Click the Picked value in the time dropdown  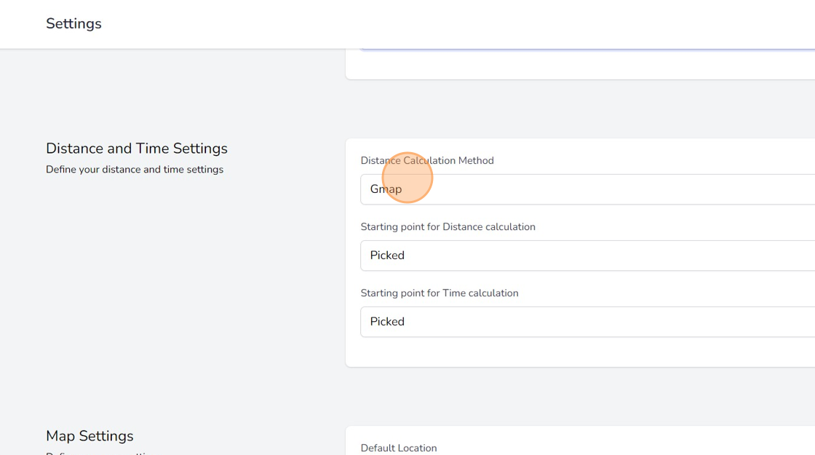coord(387,322)
